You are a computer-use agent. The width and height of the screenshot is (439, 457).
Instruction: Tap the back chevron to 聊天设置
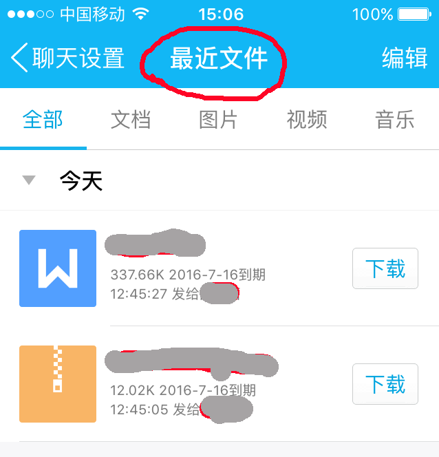(x=19, y=57)
